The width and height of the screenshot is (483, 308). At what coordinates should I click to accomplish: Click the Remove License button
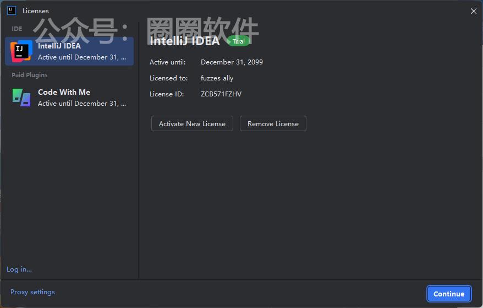(273, 123)
